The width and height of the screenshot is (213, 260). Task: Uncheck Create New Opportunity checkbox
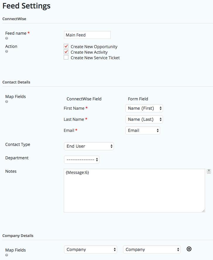(x=66, y=46)
